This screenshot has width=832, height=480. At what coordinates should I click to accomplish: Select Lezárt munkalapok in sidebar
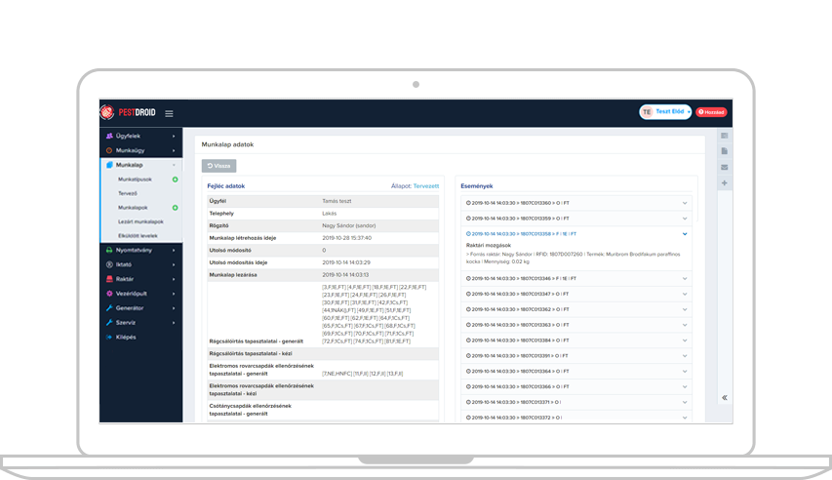[140, 221]
